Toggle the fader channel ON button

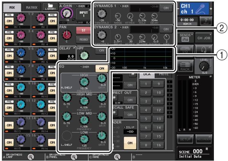click(x=130, y=143)
